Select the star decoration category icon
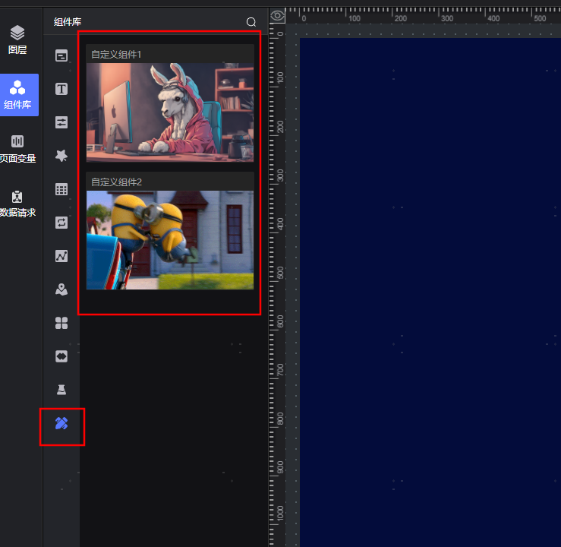Viewport: 561px width, 547px height. 61,156
